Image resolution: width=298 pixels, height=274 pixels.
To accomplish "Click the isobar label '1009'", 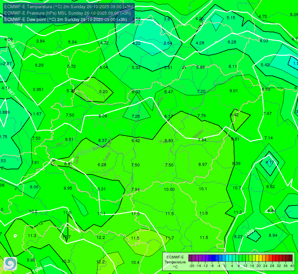I will [x=249, y=233].
